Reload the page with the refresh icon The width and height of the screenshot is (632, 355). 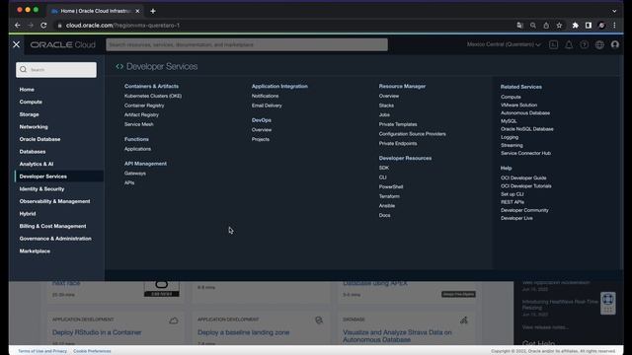(x=43, y=25)
